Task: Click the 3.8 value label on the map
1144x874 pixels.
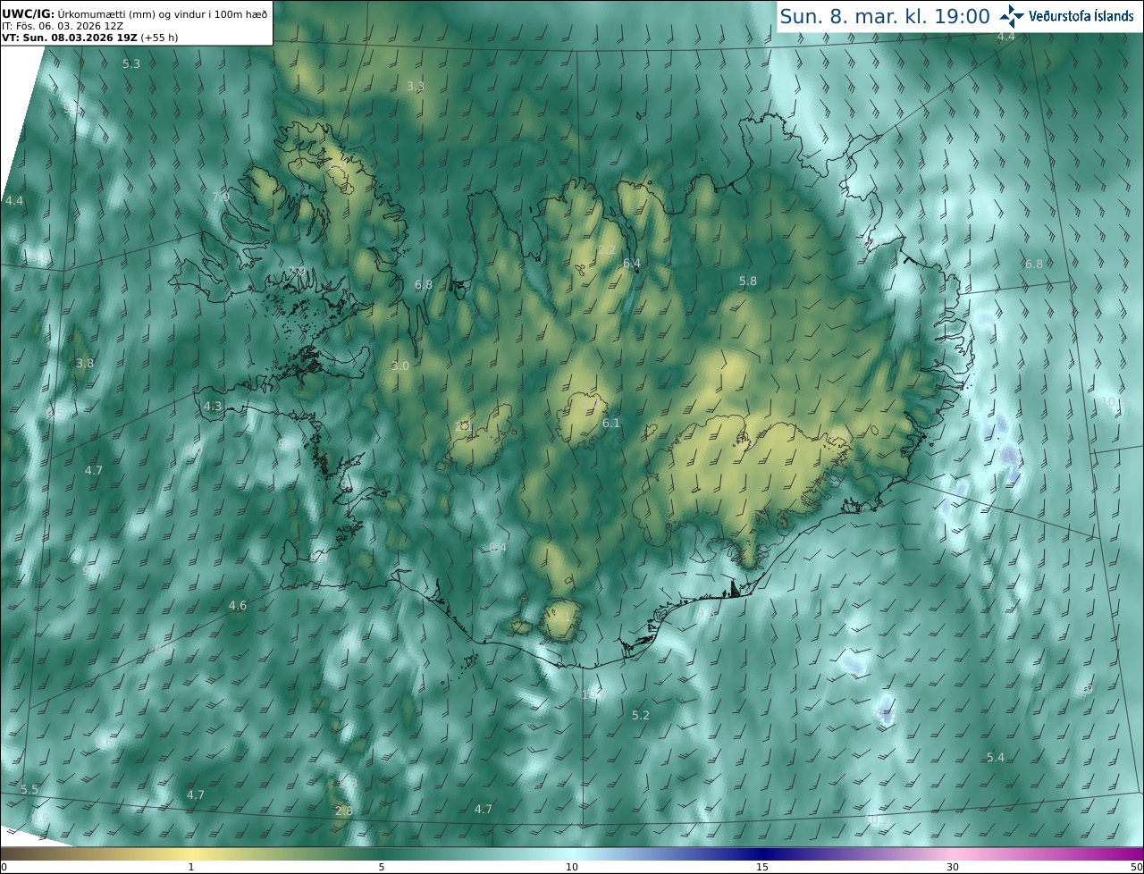Action: coord(85,363)
